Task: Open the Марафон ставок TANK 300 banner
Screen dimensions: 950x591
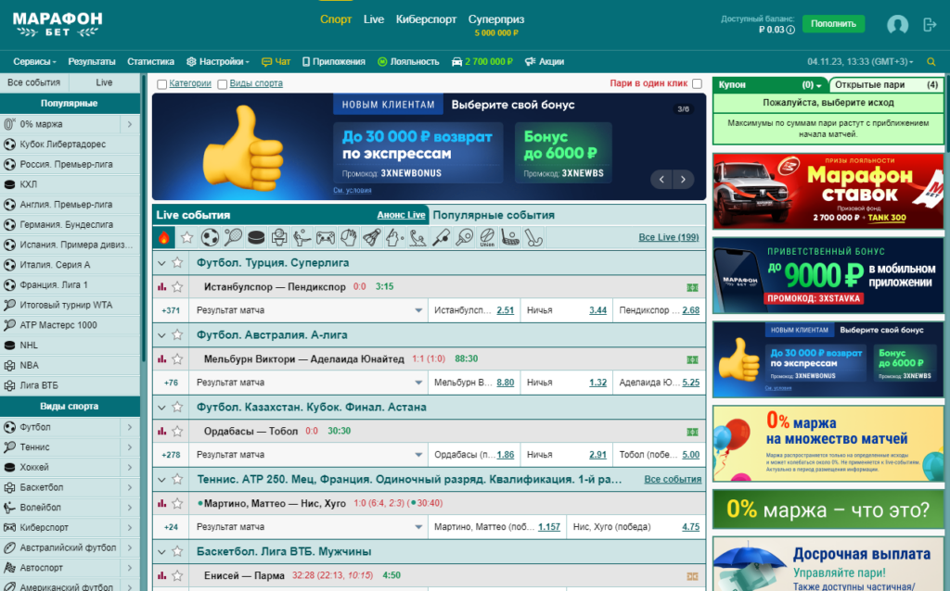Action: [x=828, y=191]
